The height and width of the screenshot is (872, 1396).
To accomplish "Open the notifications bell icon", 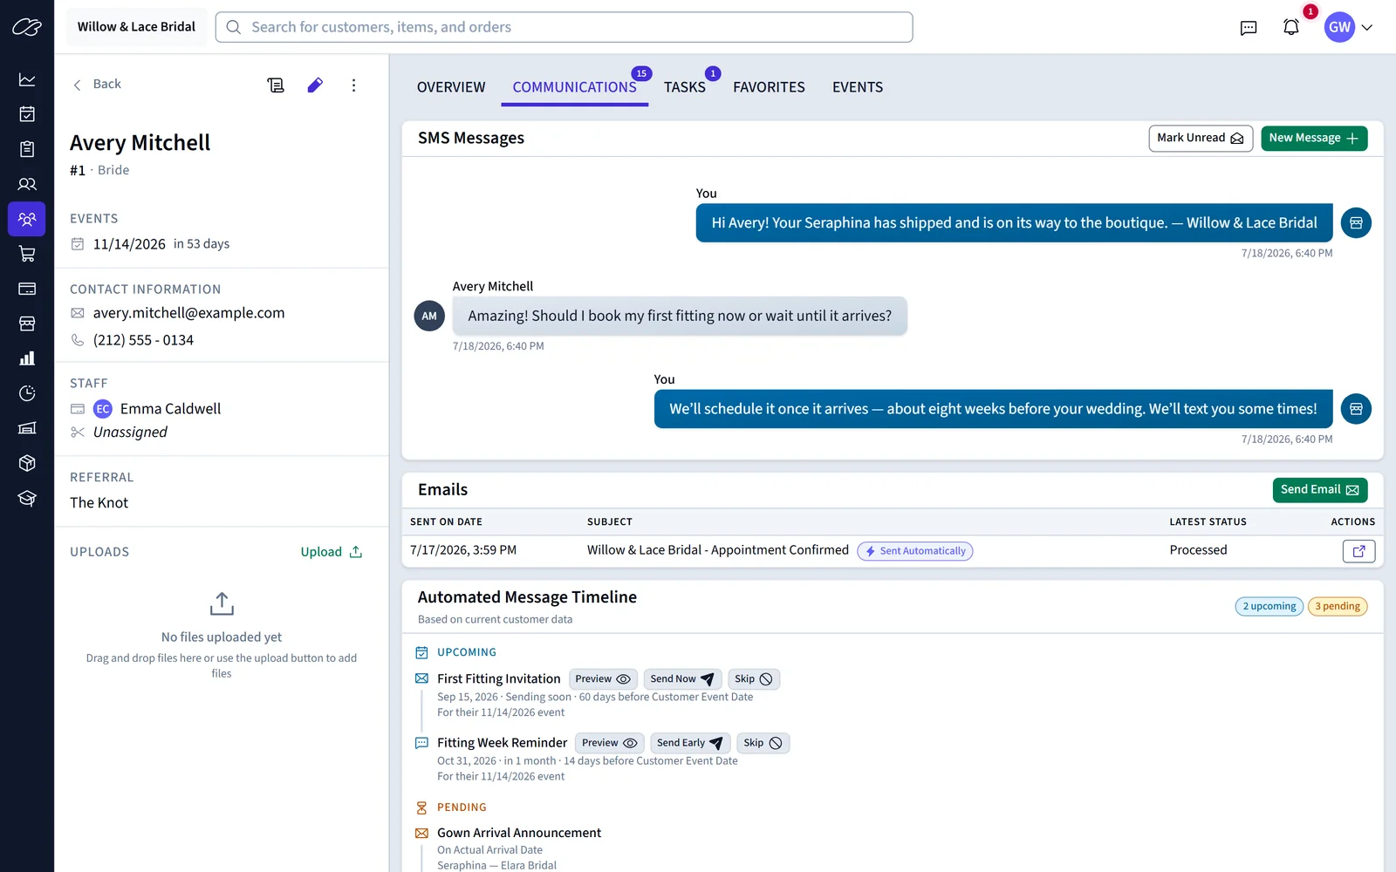I will (x=1291, y=27).
